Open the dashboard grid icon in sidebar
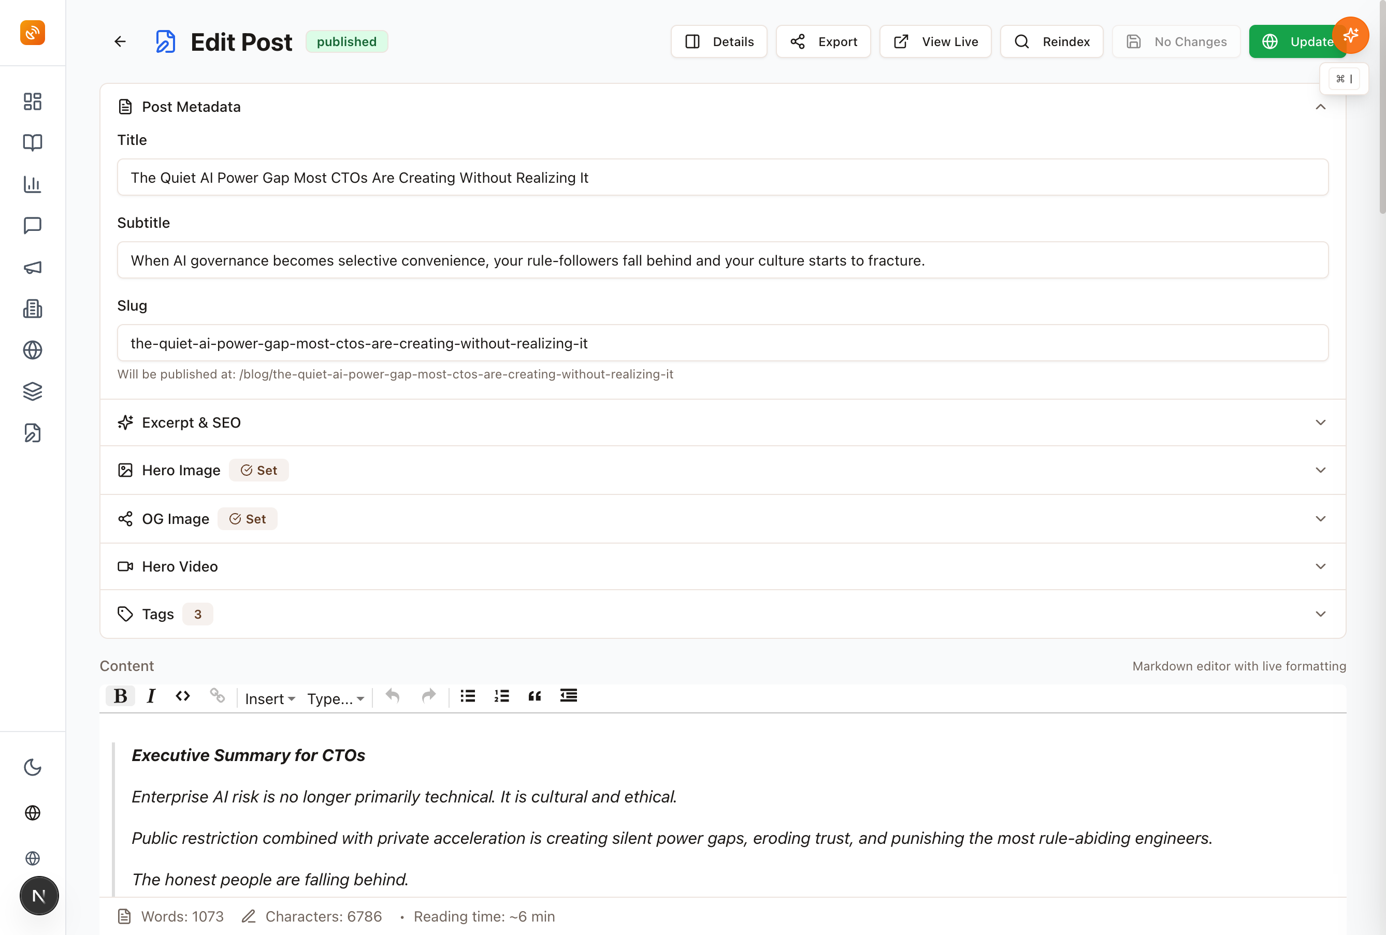The height and width of the screenshot is (935, 1386). click(x=32, y=101)
